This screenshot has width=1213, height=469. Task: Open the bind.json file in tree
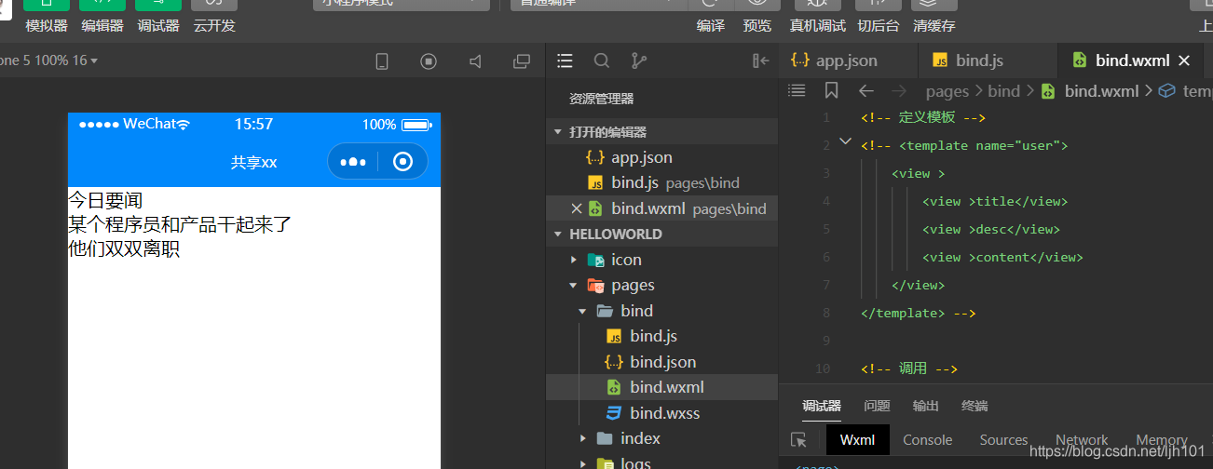pyautogui.click(x=661, y=362)
